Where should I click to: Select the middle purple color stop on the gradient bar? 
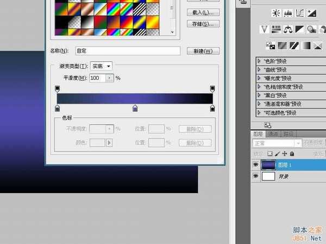point(135,109)
